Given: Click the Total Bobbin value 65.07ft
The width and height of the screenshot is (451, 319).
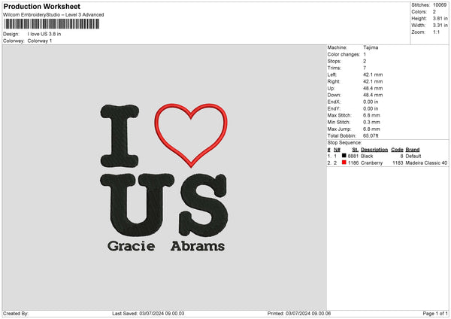Looking at the screenshot, I should (x=371, y=135).
